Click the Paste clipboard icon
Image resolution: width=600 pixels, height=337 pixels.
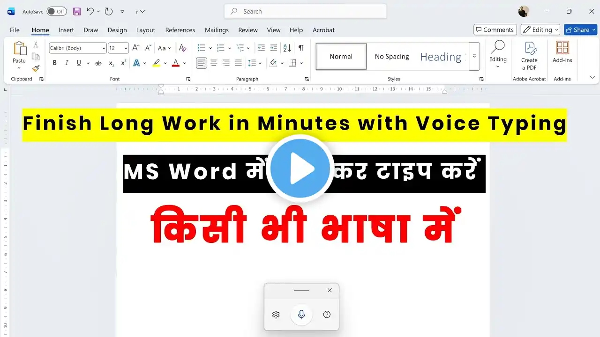tap(19, 48)
